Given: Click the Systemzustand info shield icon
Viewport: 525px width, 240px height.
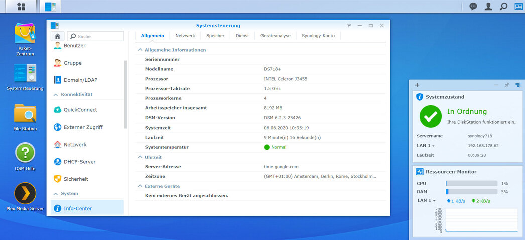Looking at the screenshot, I should click(420, 97).
